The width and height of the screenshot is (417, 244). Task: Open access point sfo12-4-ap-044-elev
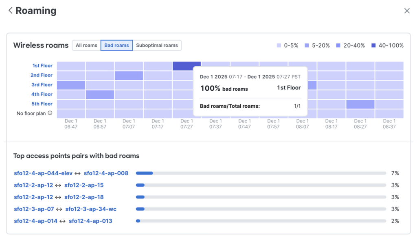43,173
